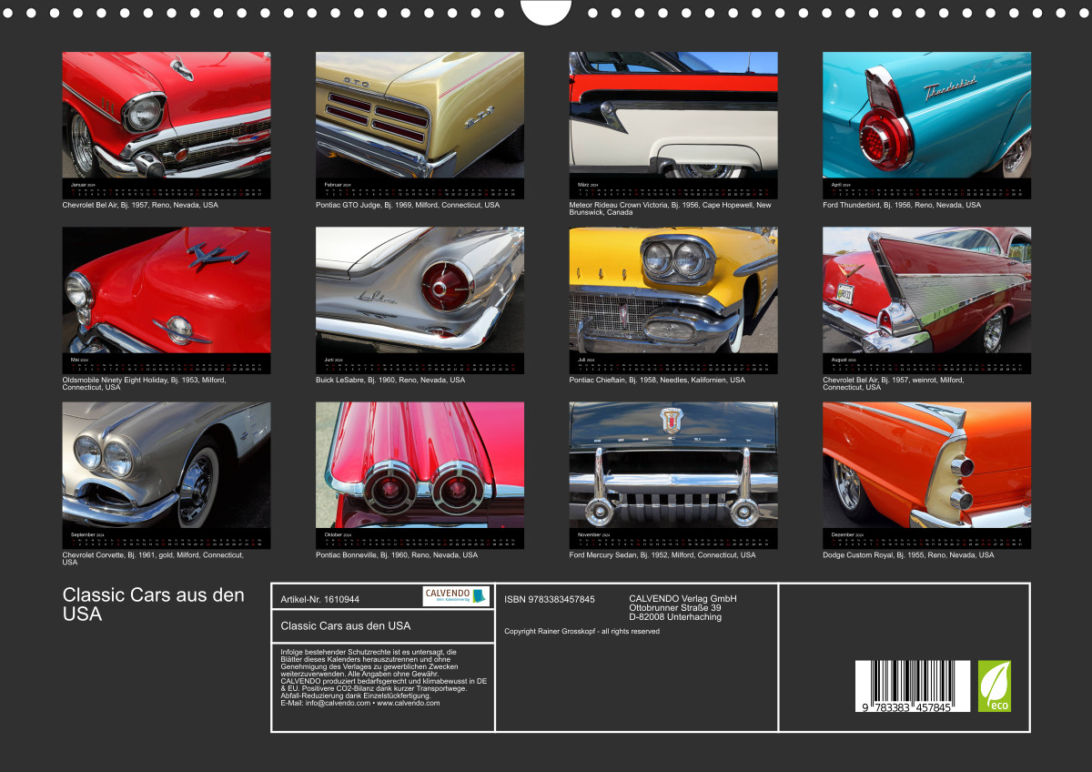Click the 'Juli 2024' month label
The image size is (1092, 772).
tap(587, 359)
